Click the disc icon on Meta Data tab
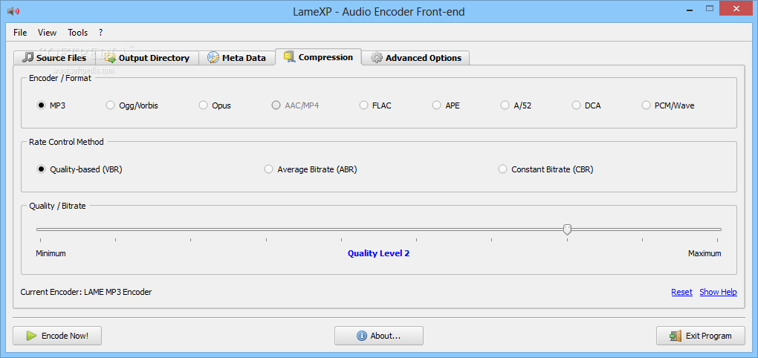The height and width of the screenshot is (358, 758). tap(213, 57)
